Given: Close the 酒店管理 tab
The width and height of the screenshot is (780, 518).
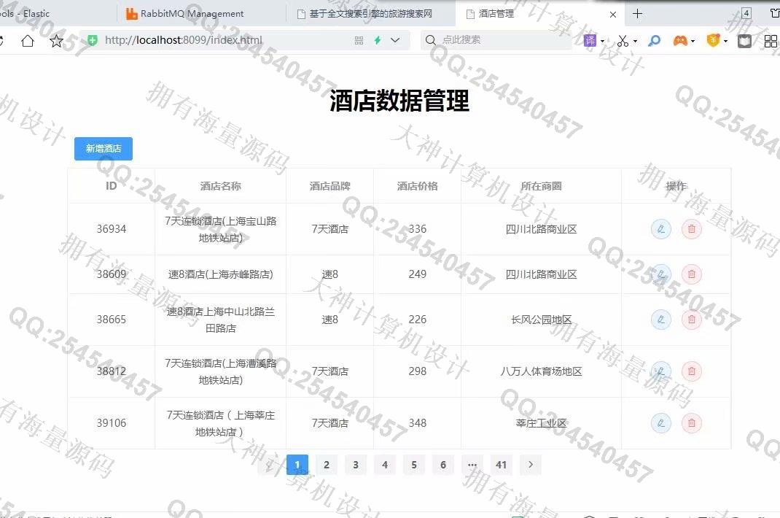Looking at the screenshot, I should [613, 15].
